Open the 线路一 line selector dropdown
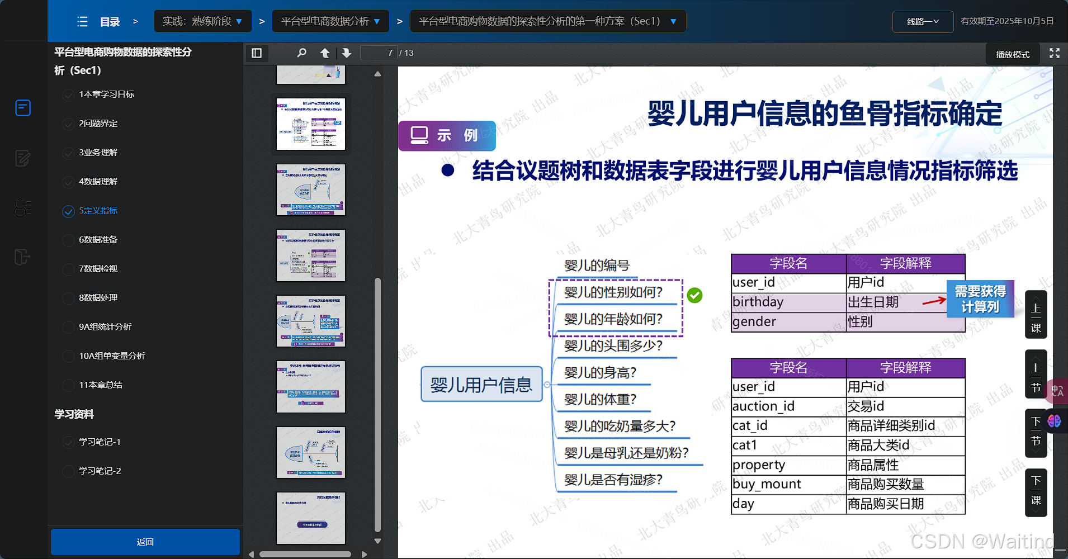The height and width of the screenshot is (559, 1068). (x=923, y=22)
